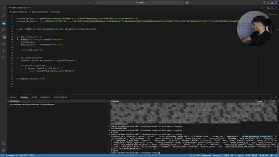Open Remote Explorer in activity bar
279x157 pixels.
tap(3, 44)
